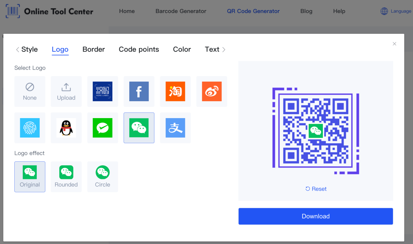Image resolution: width=413 pixels, height=244 pixels.
Task: Click the Download button
Action: click(x=316, y=216)
